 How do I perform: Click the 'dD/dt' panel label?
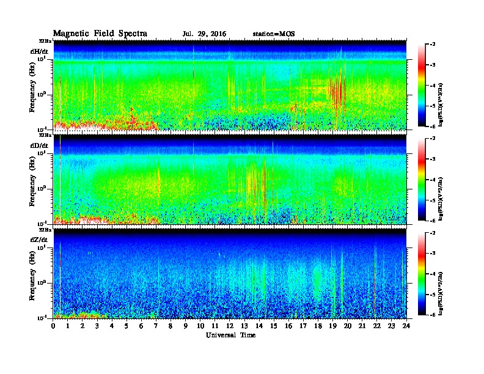39,145
